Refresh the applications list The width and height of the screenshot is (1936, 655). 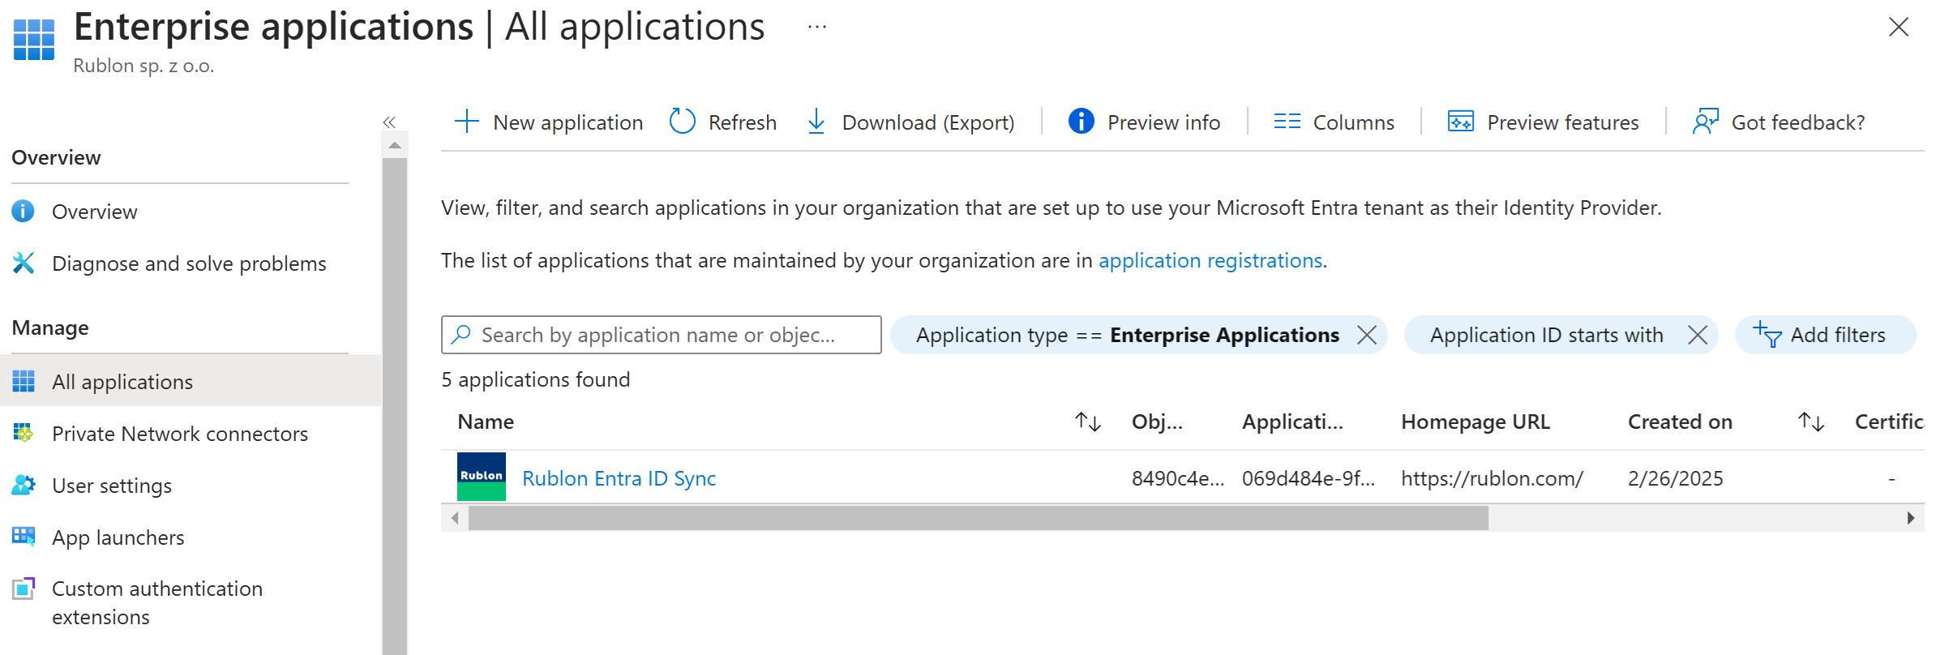point(722,122)
